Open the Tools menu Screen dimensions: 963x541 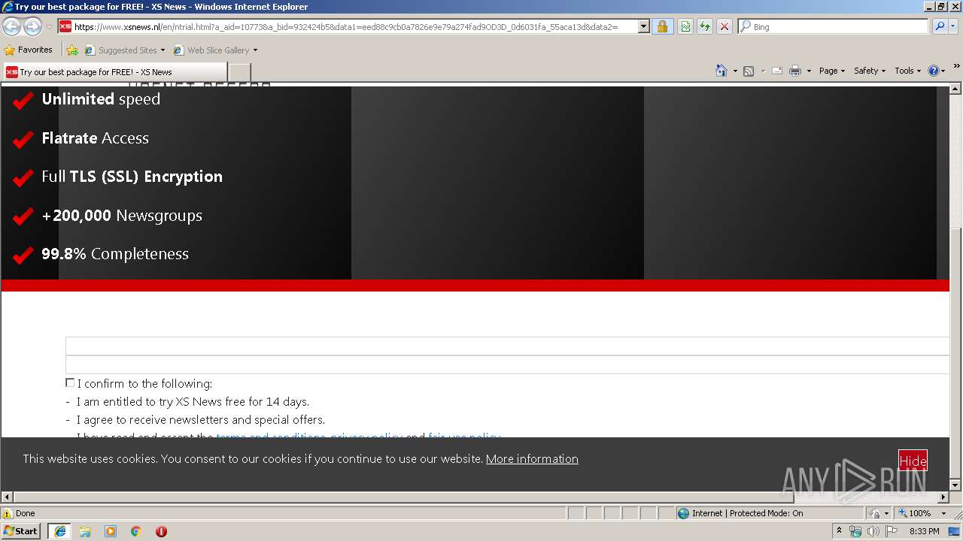[x=908, y=71]
